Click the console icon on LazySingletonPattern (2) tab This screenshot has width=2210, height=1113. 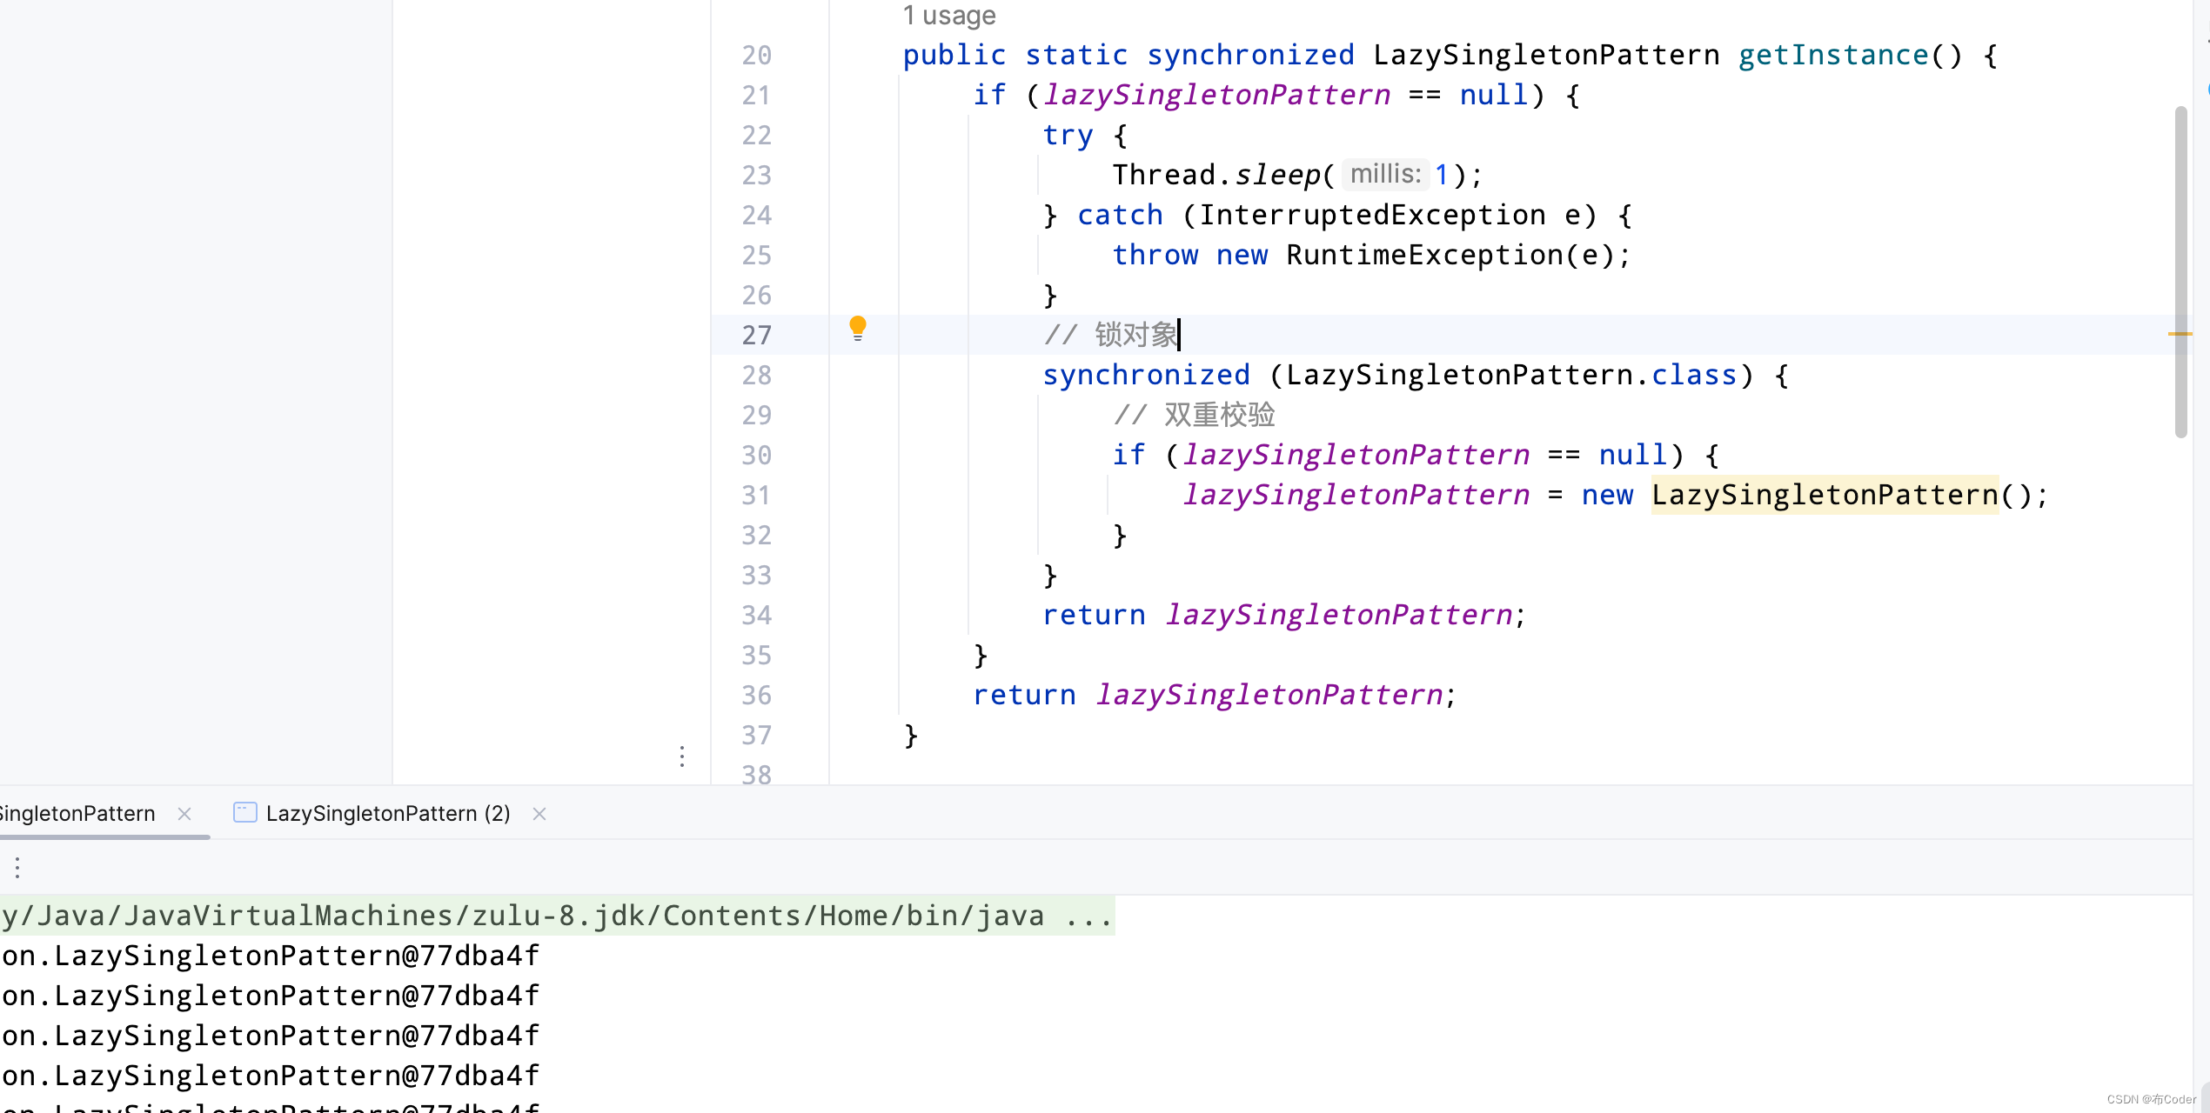tap(244, 813)
